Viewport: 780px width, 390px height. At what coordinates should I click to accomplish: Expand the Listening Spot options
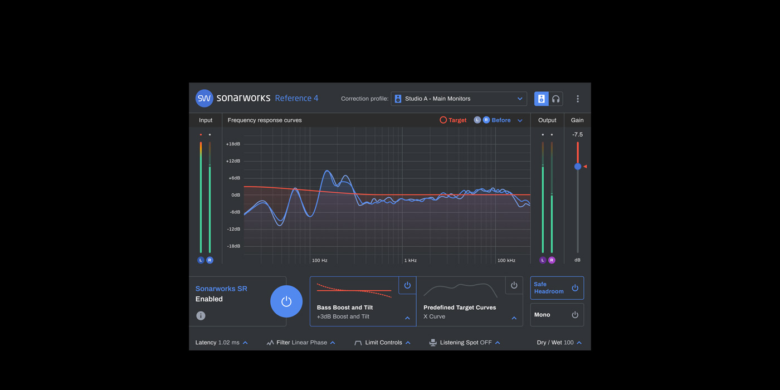(498, 343)
